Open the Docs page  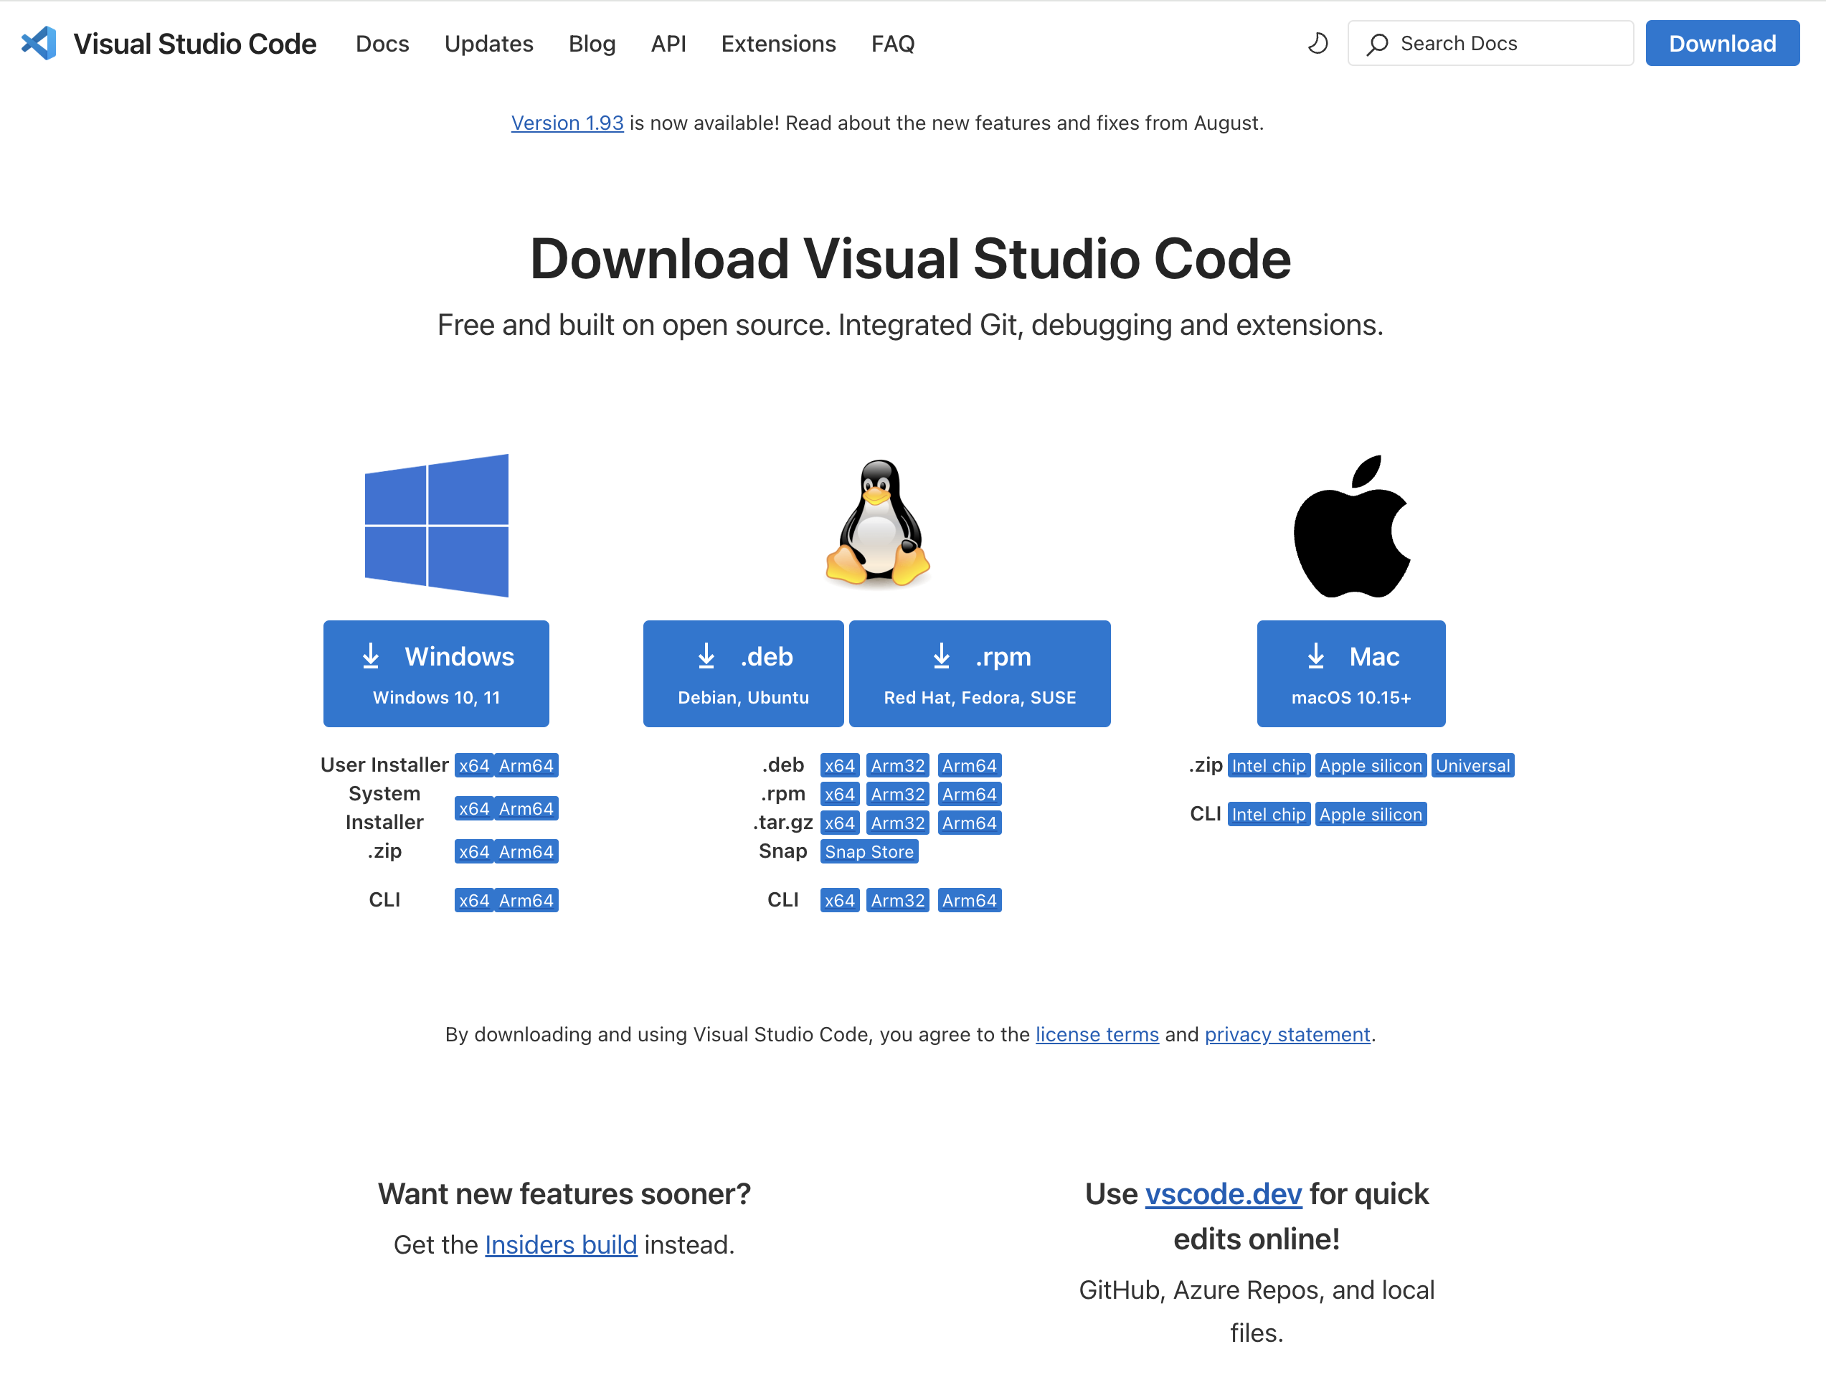click(x=382, y=44)
